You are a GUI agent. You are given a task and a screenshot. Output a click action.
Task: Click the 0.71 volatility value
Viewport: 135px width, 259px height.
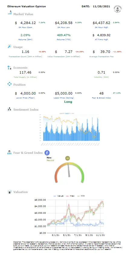tap(101, 72)
